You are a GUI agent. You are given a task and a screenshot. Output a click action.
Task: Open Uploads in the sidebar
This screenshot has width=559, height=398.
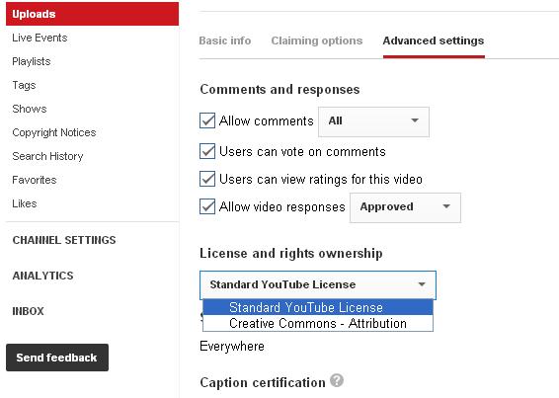click(92, 14)
